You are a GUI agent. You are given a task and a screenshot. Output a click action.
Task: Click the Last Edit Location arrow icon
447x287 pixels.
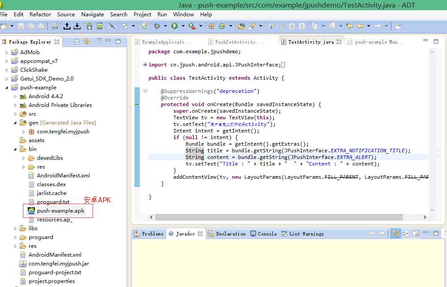click(350, 26)
